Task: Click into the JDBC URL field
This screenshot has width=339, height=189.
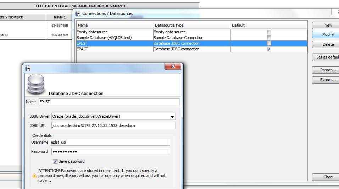Action: 113,126
